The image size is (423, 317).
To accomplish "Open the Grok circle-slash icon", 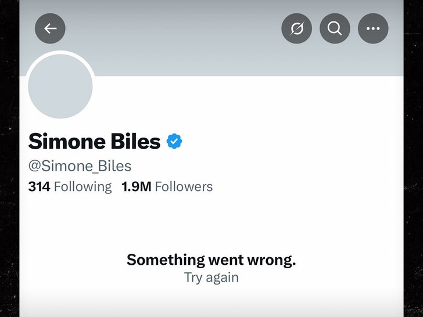I will tap(296, 28).
